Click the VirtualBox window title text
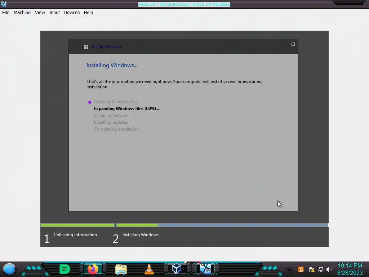Viewport: 369px width, 277px height. pos(184,4)
